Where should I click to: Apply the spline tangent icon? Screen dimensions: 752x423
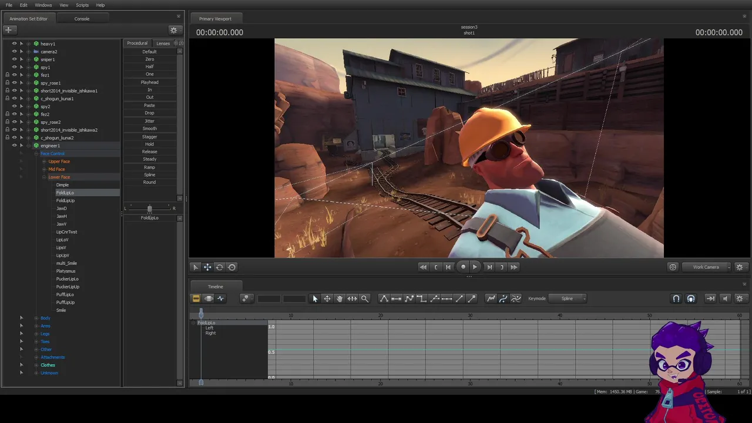click(384, 298)
